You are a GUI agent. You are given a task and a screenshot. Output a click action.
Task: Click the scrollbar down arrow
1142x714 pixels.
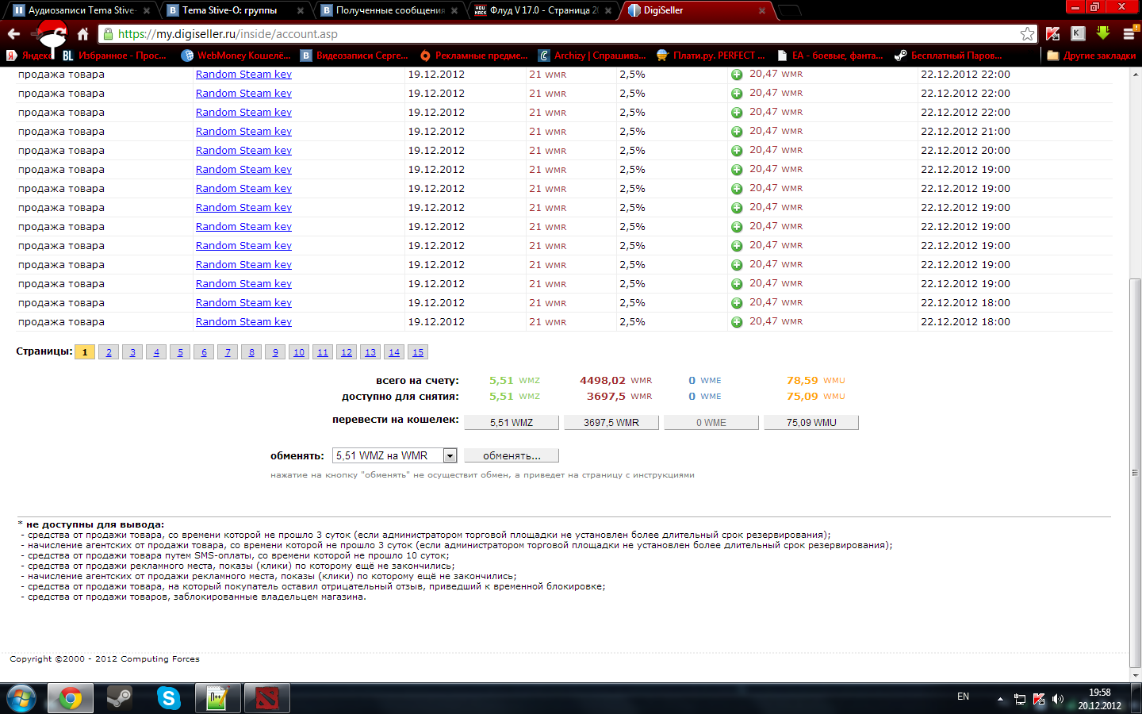point(1136,675)
